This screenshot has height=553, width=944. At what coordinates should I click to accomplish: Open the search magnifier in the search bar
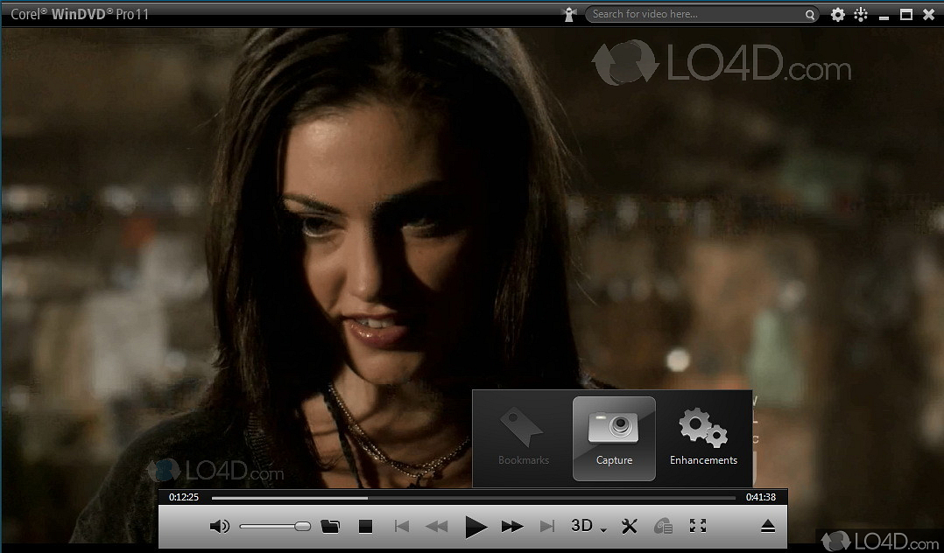point(810,15)
